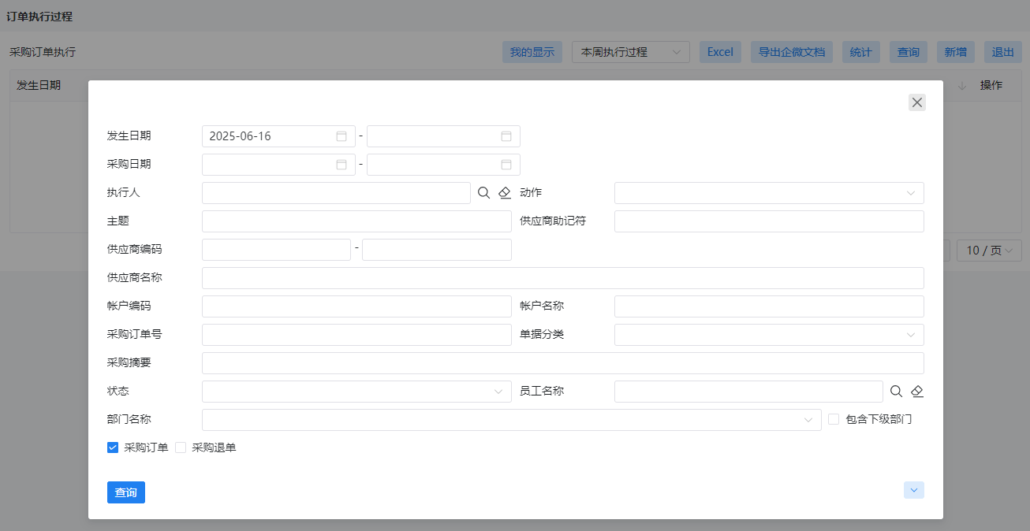The height and width of the screenshot is (531, 1030).
Task: Click the 我的显示 button
Action: tap(532, 52)
